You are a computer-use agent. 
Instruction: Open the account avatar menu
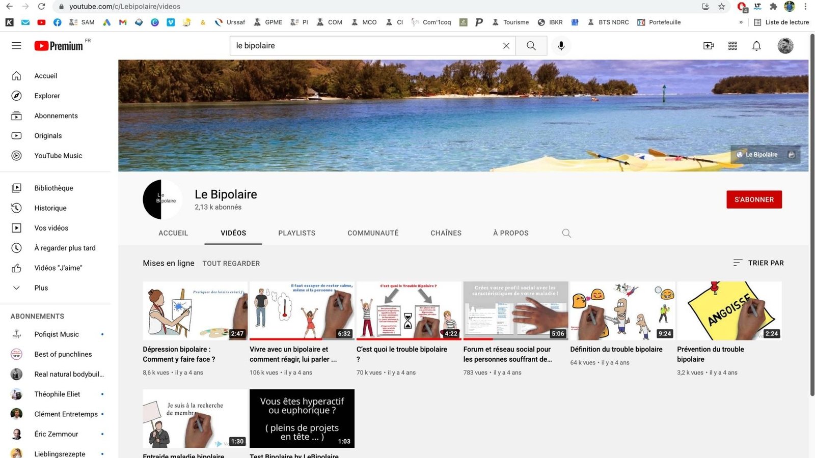785,46
